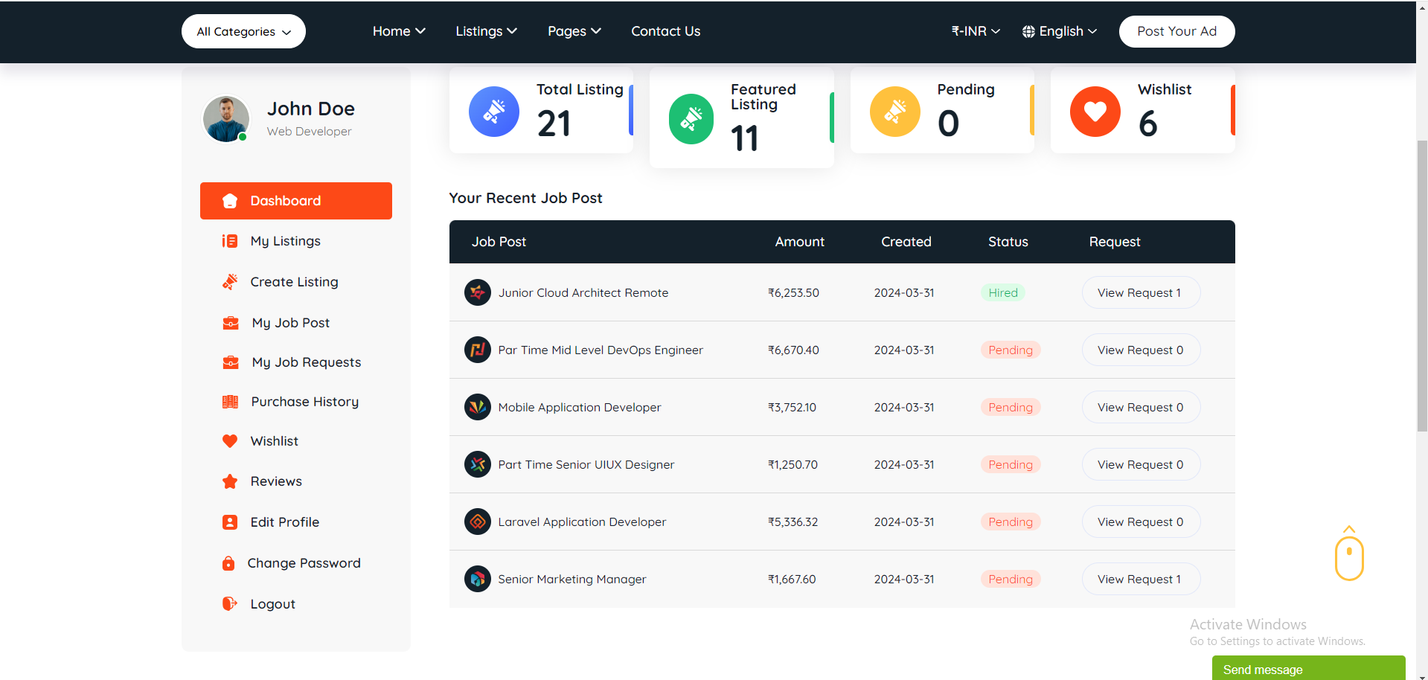
Task: Expand the All Categories dropdown
Action: (243, 31)
